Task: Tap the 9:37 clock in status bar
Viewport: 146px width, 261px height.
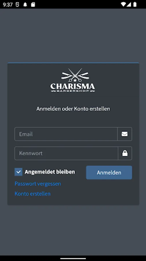Action: click(x=8, y=4)
